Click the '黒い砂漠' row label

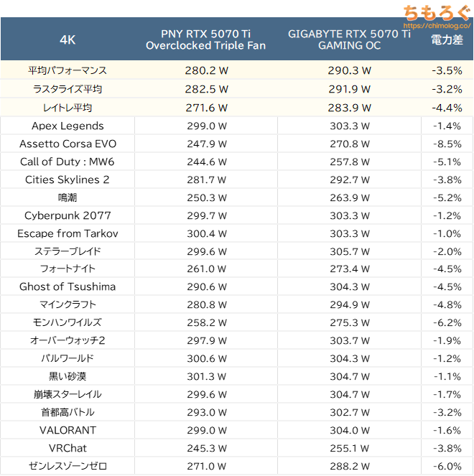[x=68, y=376]
